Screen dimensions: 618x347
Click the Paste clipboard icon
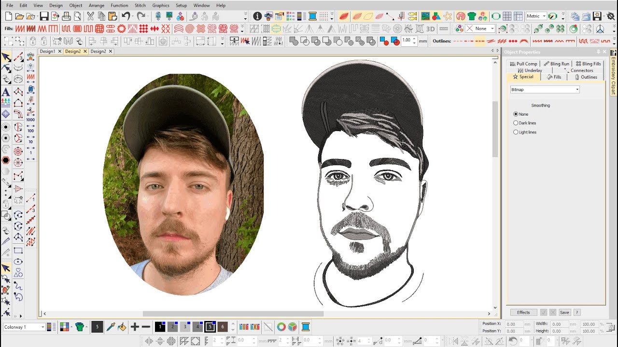click(112, 16)
